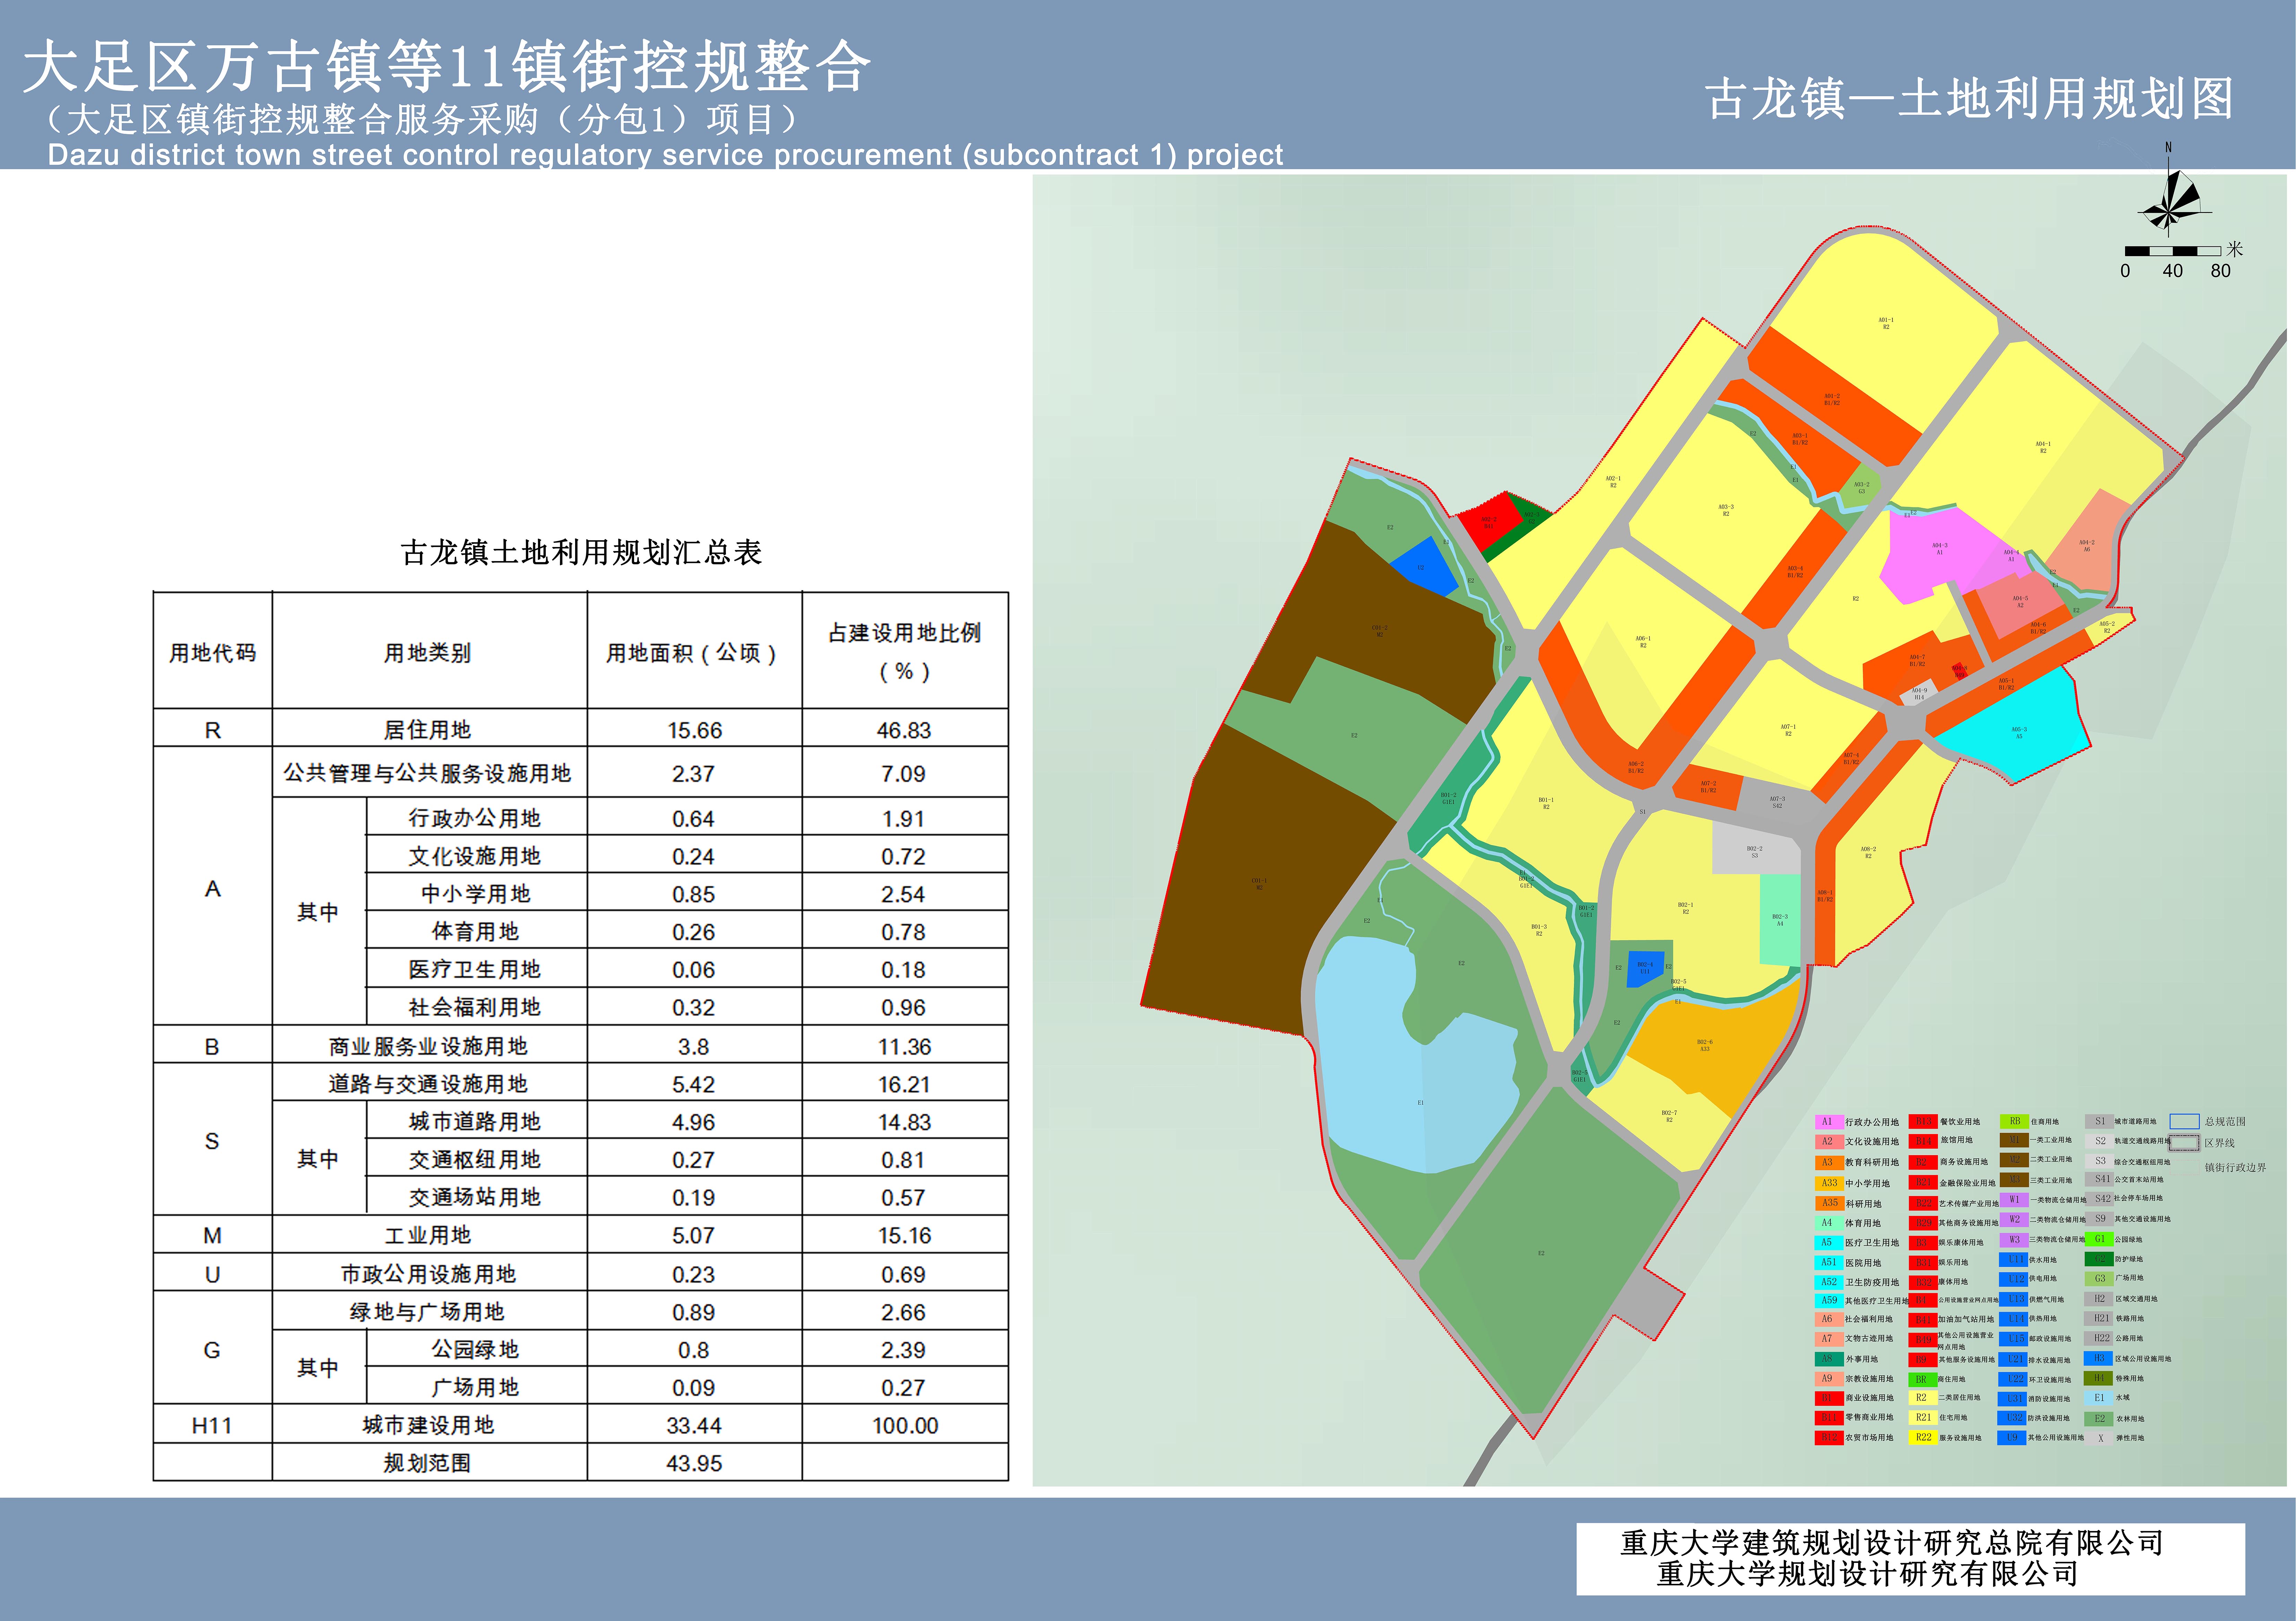
Task: Select the E2 农林用地 green swatch
Action: (x=2099, y=1419)
